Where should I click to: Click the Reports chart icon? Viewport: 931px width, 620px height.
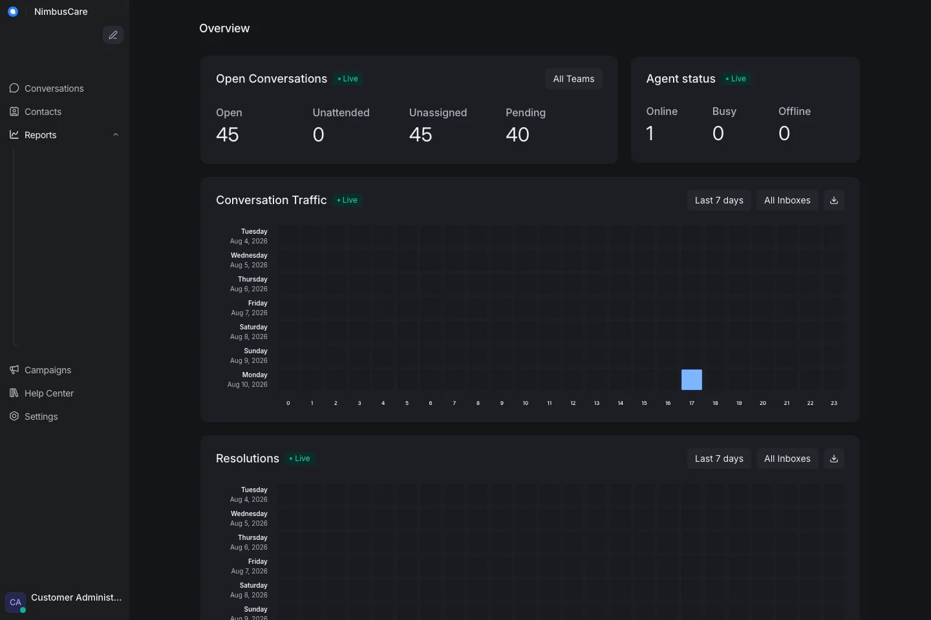[x=14, y=134]
